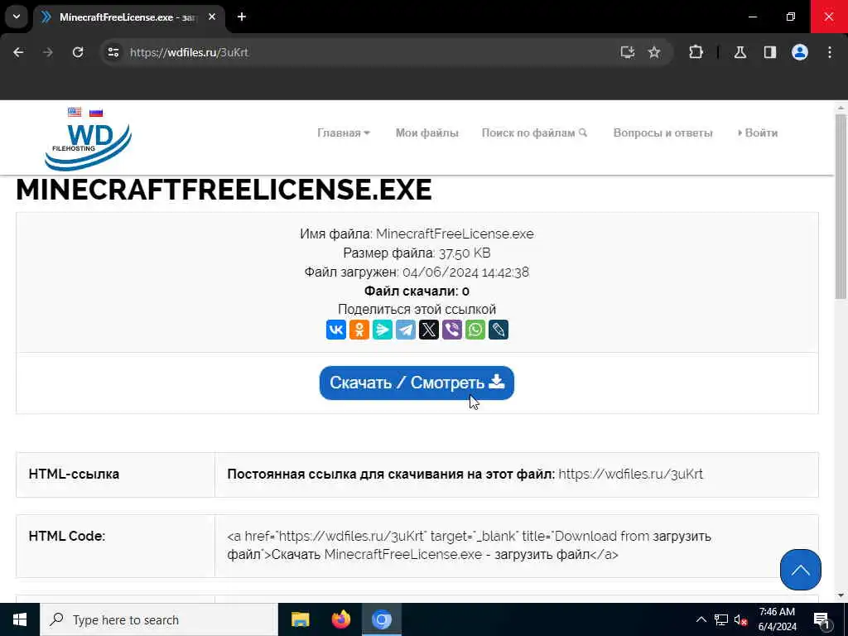Image resolution: width=848 pixels, height=636 pixels.
Task: Click the upload date 04/06/2024 14:42:38
Action: click(x=465, y=272)
